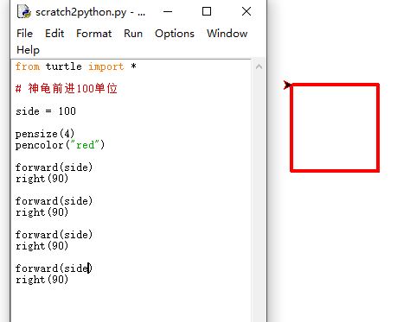This screenshot has width=397, height=322.
Task: Open the Format menu
Action: (x=93, y=34)
